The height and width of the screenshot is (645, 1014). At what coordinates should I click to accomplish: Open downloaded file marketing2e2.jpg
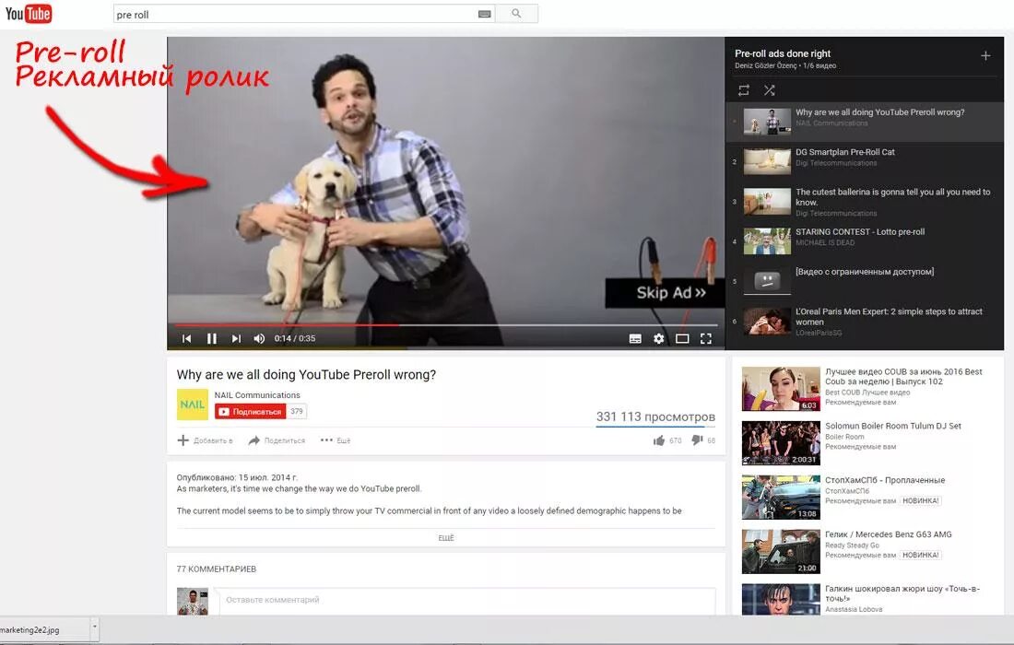click(x=29, y=630)
